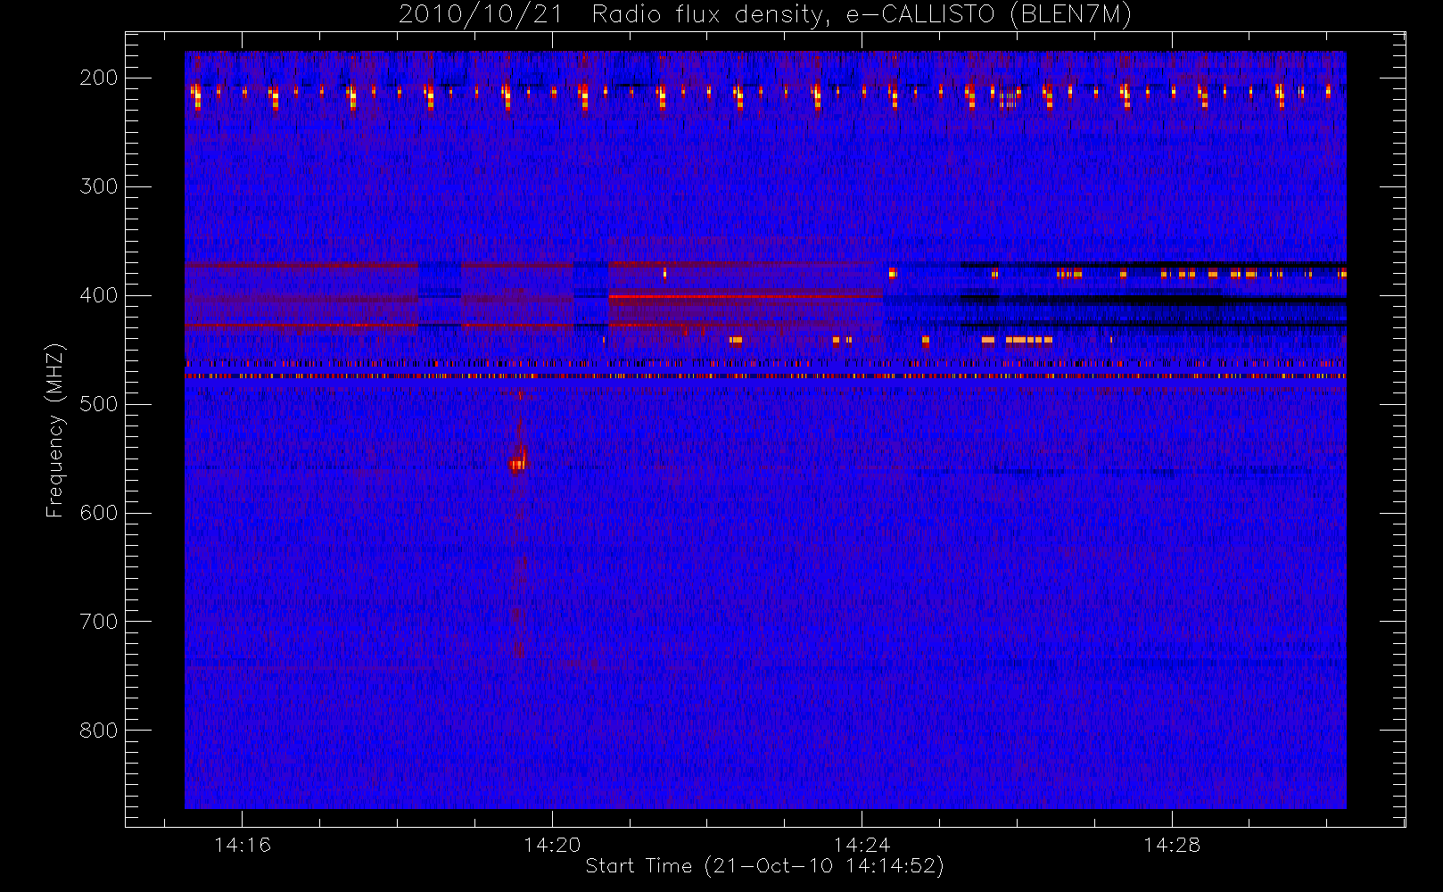Click the '400' frequency tick label

(99, 295)
